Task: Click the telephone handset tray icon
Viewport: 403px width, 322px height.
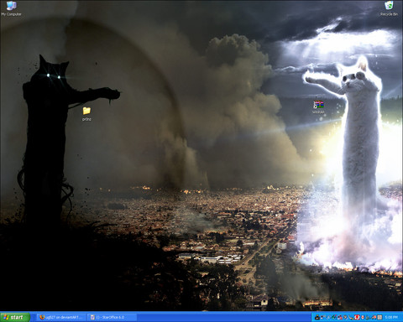Action: [x=351, y=317]
